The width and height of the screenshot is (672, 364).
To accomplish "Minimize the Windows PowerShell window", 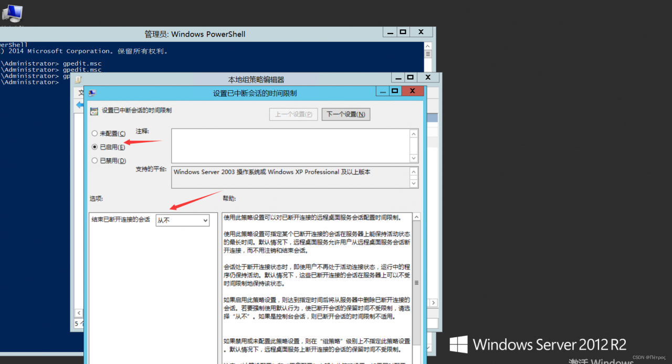I will coord(389,32).
